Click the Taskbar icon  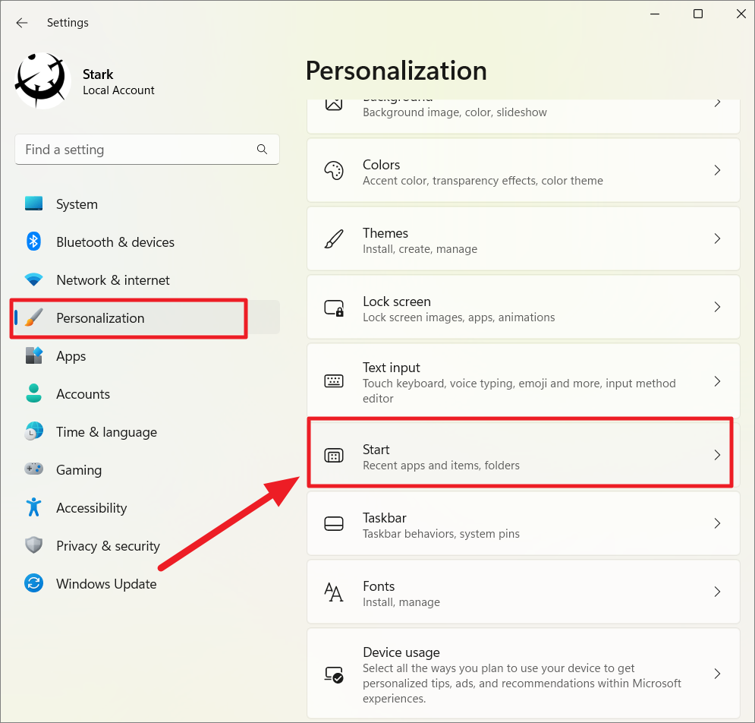(x=334, y=523)
